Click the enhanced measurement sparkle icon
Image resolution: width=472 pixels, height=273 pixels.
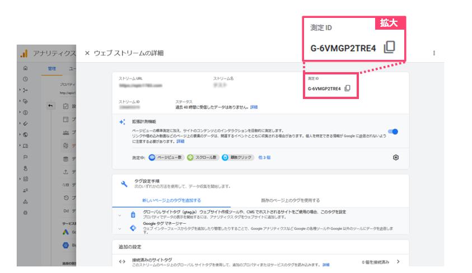122,122
